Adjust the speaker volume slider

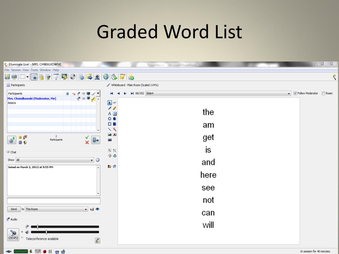click(x=46, y=232)
